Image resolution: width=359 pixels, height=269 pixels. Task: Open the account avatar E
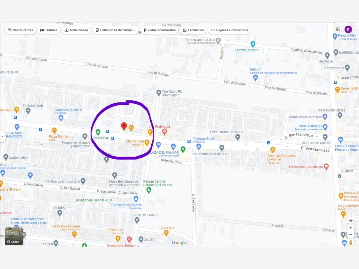(x=348, y=29)
